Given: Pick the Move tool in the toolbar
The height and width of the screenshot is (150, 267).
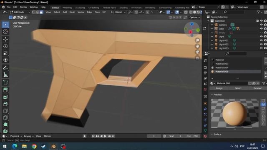Looking at the screenshot, I should (5, 39).
